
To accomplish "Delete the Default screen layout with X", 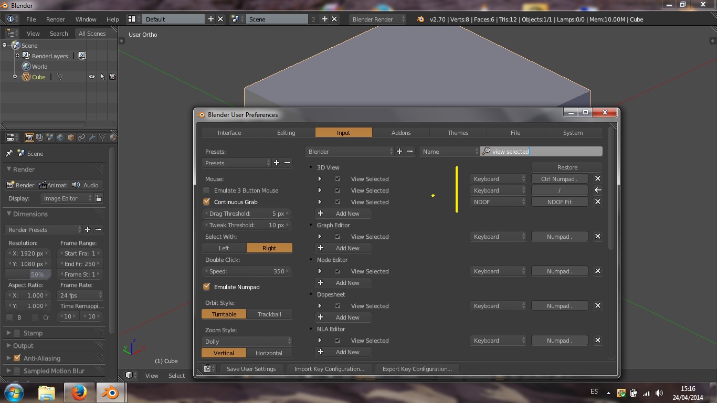I will point(220,19).
